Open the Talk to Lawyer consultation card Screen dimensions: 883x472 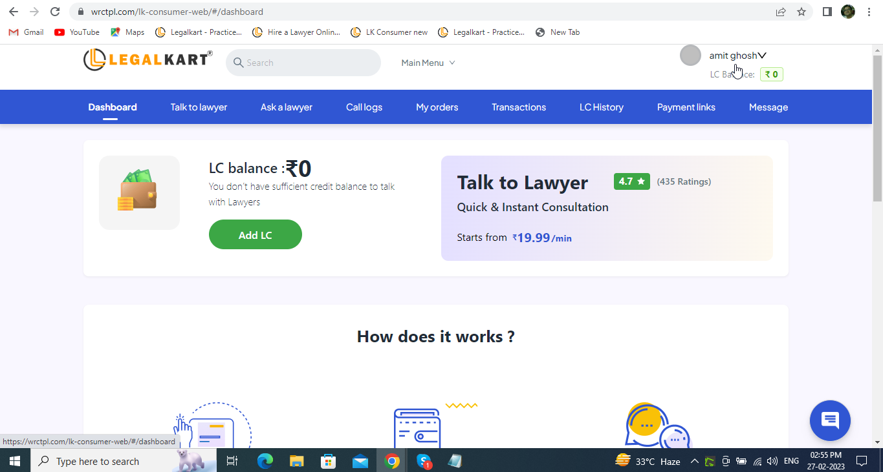[606, 208]
